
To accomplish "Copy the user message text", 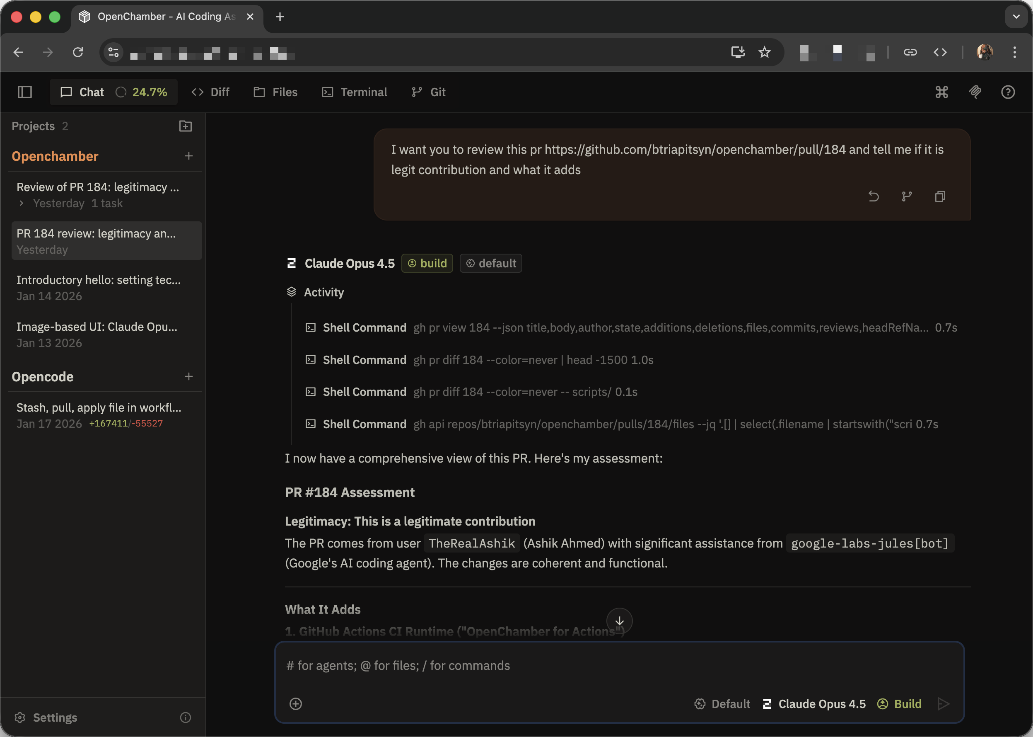I will tap(940, 196).
